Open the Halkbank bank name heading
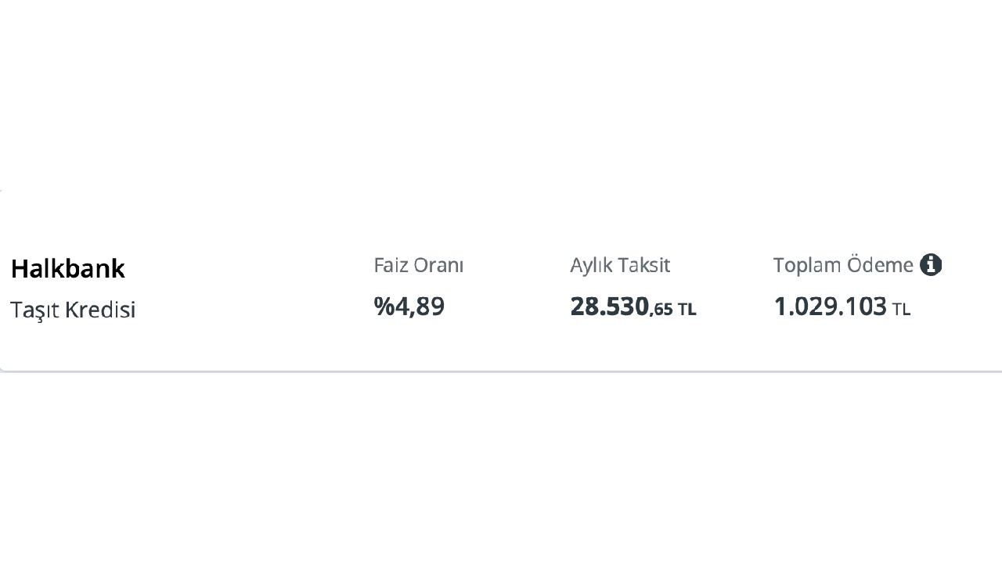This screenshot has width=1002, height=563. (x=68, y=269)
